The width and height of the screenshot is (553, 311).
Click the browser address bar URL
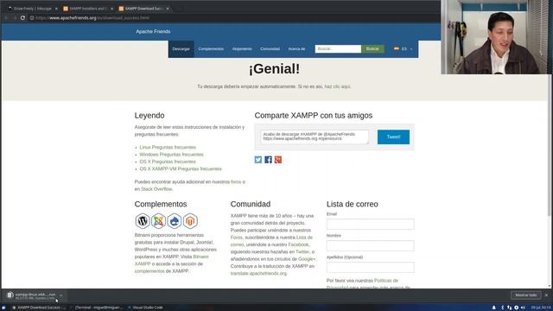92,17
